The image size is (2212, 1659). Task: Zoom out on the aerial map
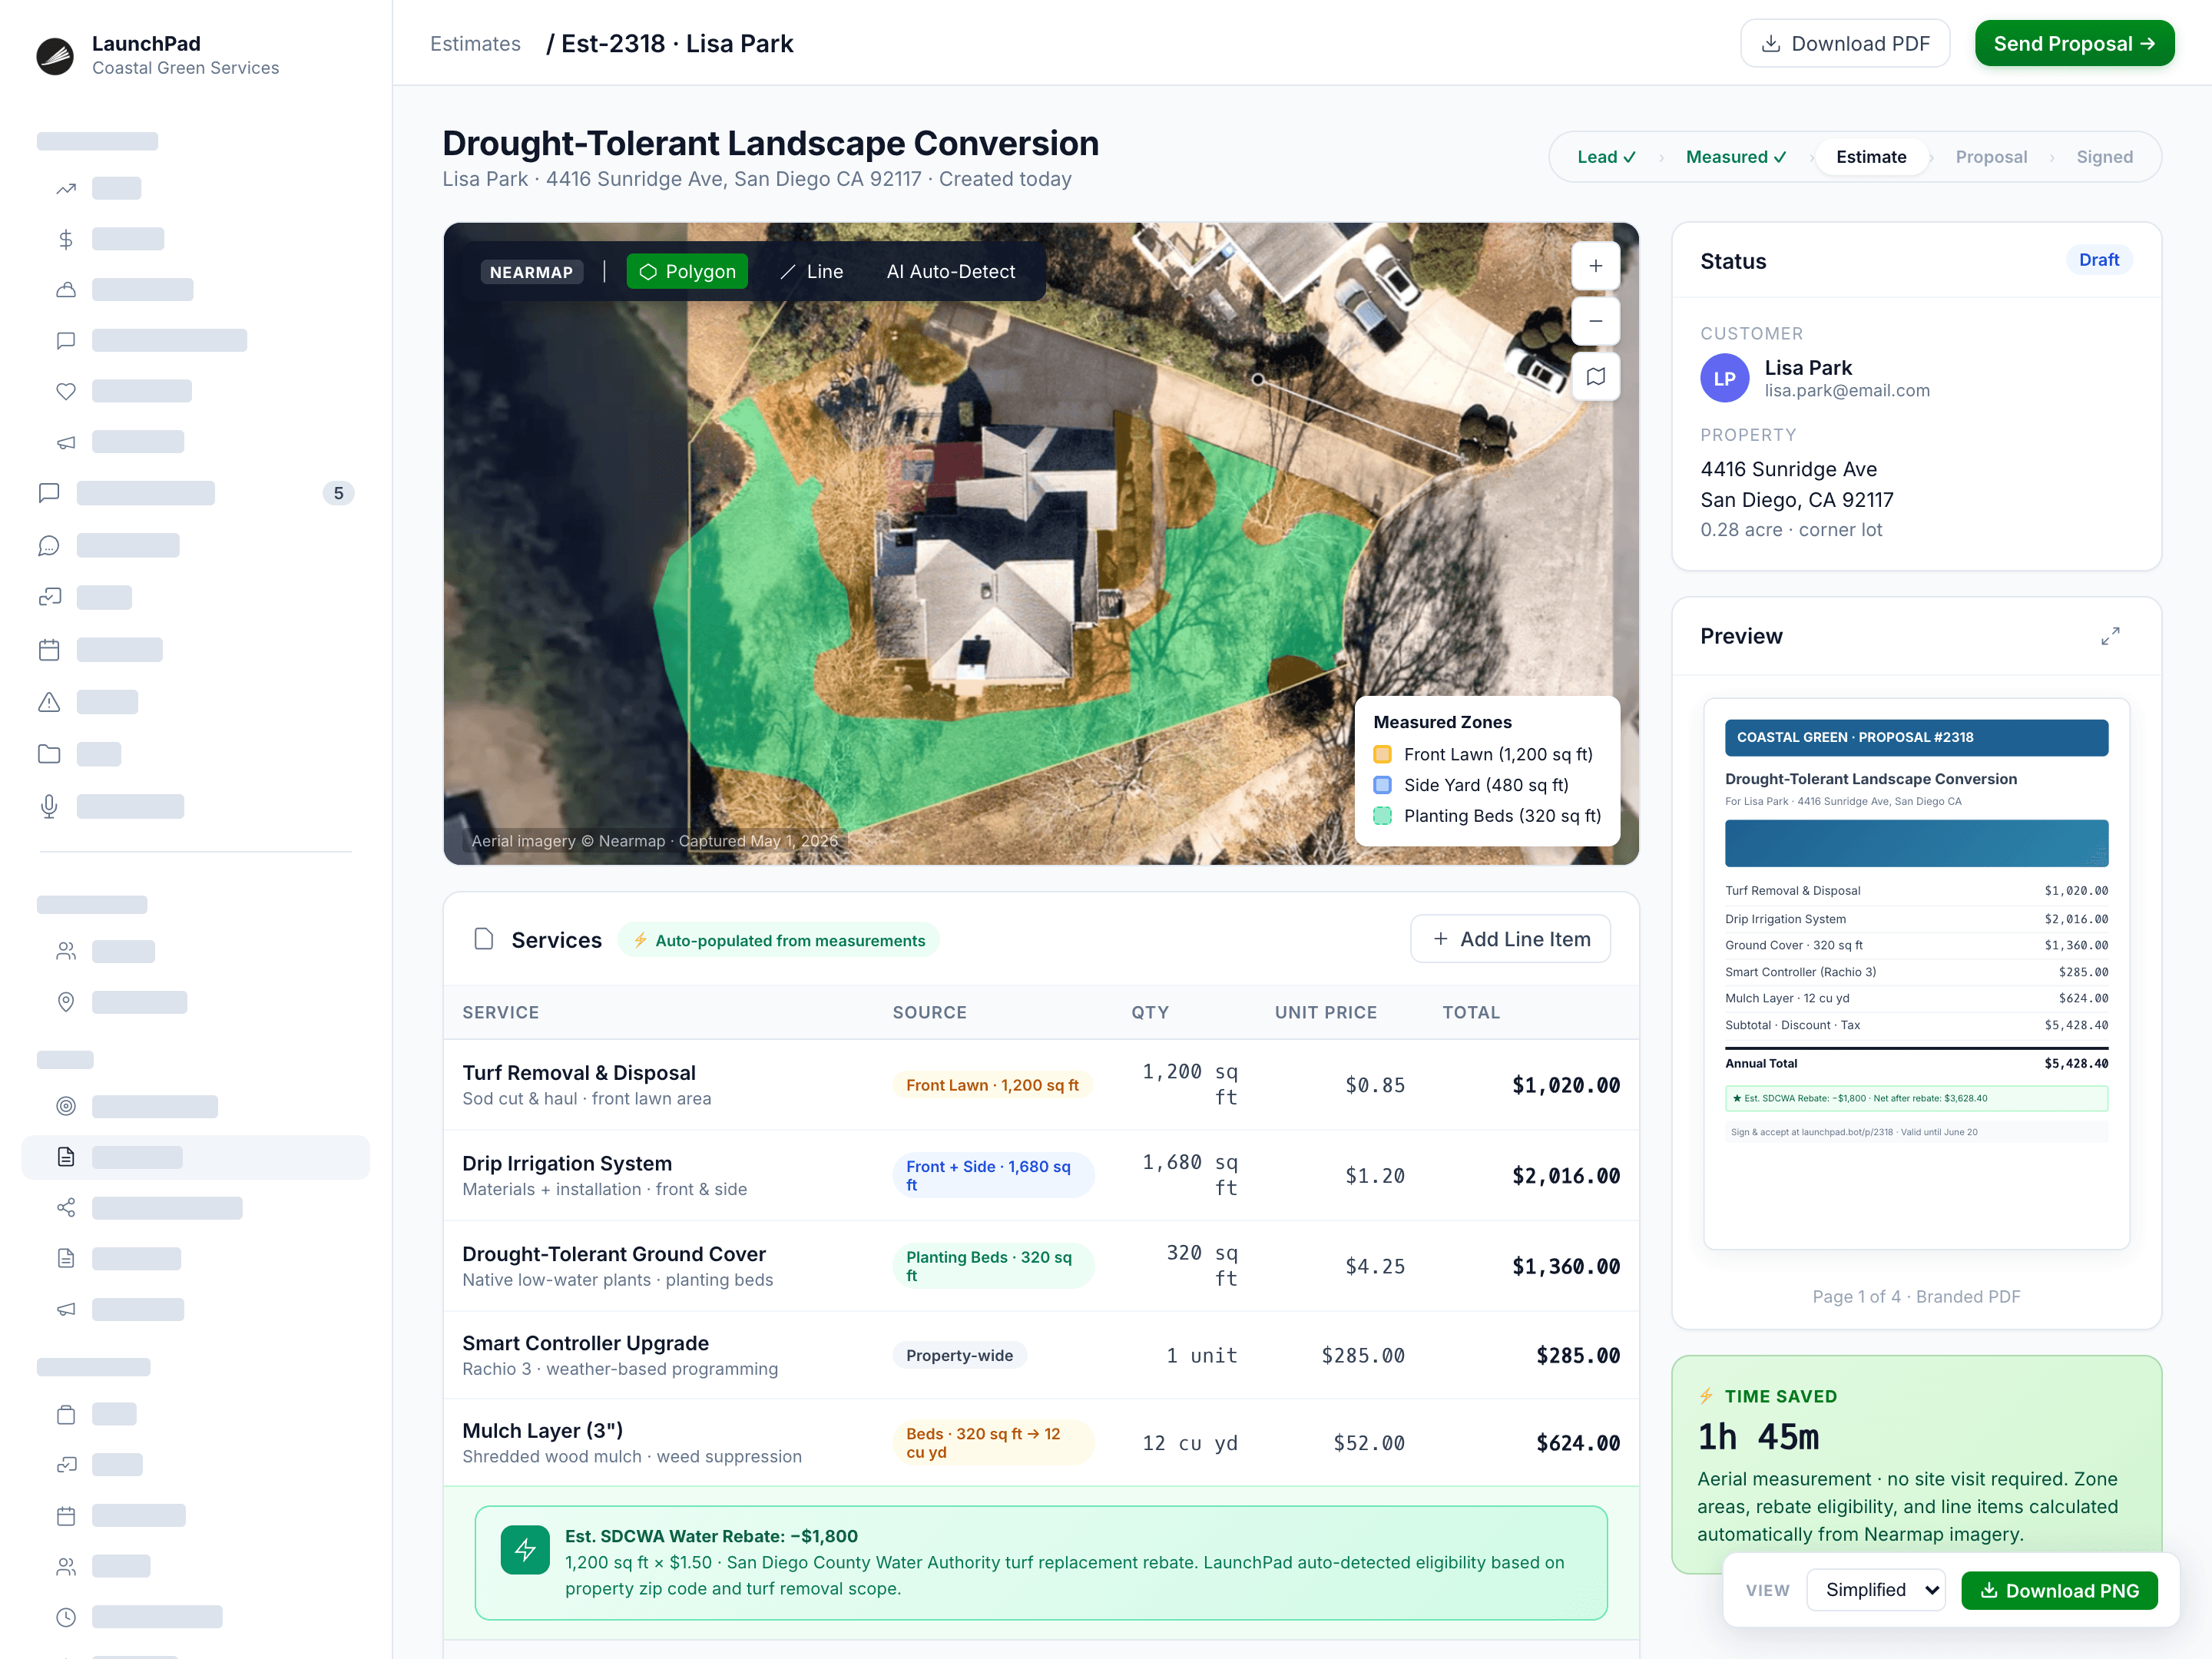point(1595,321)
